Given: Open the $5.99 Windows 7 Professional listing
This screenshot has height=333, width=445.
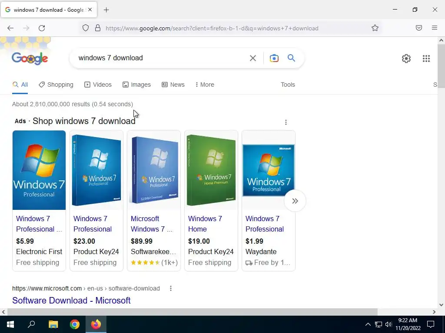Looking at the screenshot, I should (39, 224).
